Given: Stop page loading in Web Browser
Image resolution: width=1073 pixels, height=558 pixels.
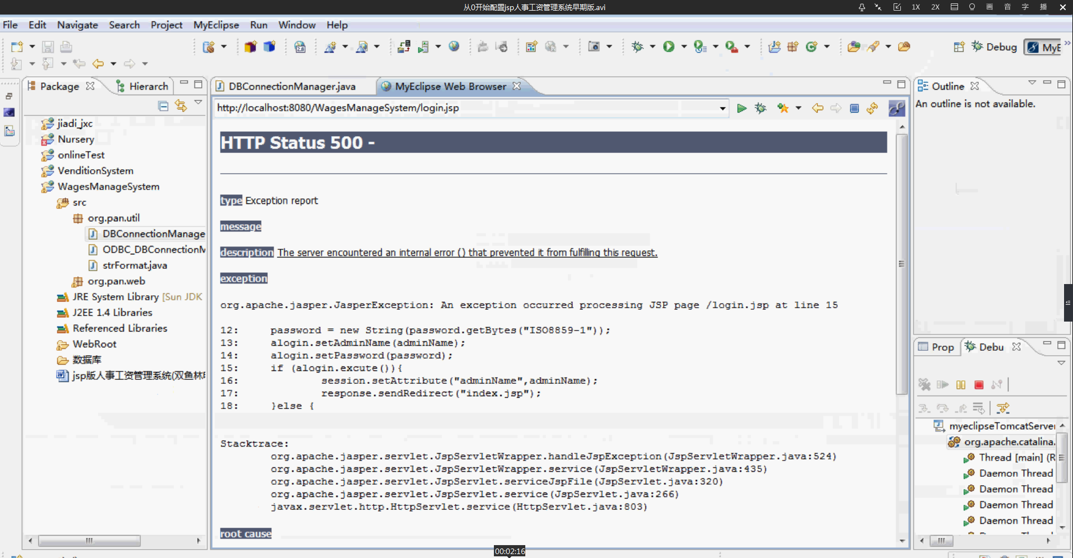Looking at the screenshot, I should pos(854,108).
